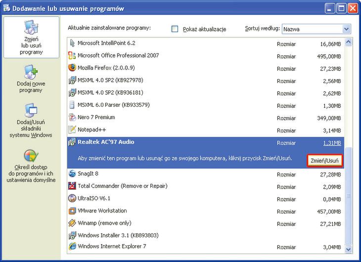Select MSXML 4.0 SP2 (KB927978) entry

(206, 80)
